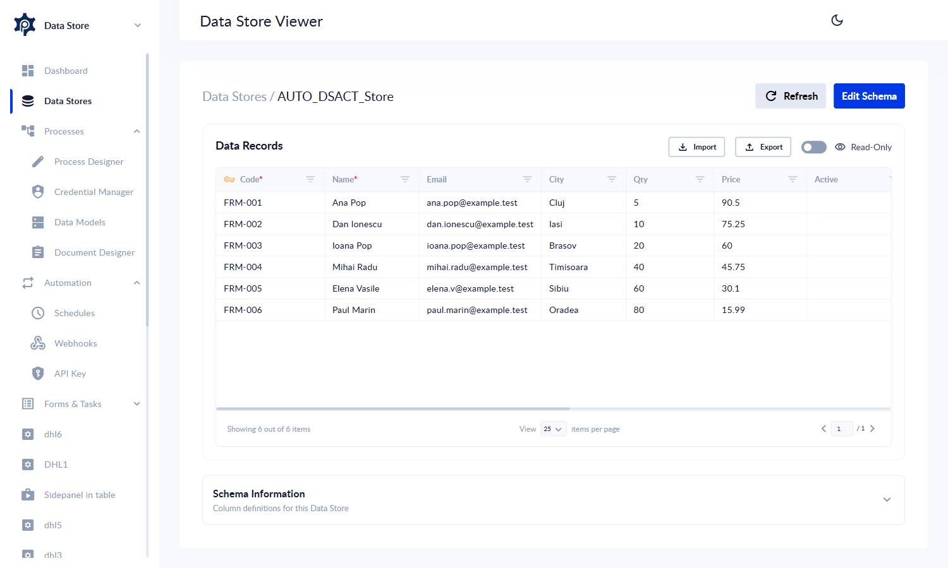
Task: Click the Webhooks icon
Action: point(38,343)
